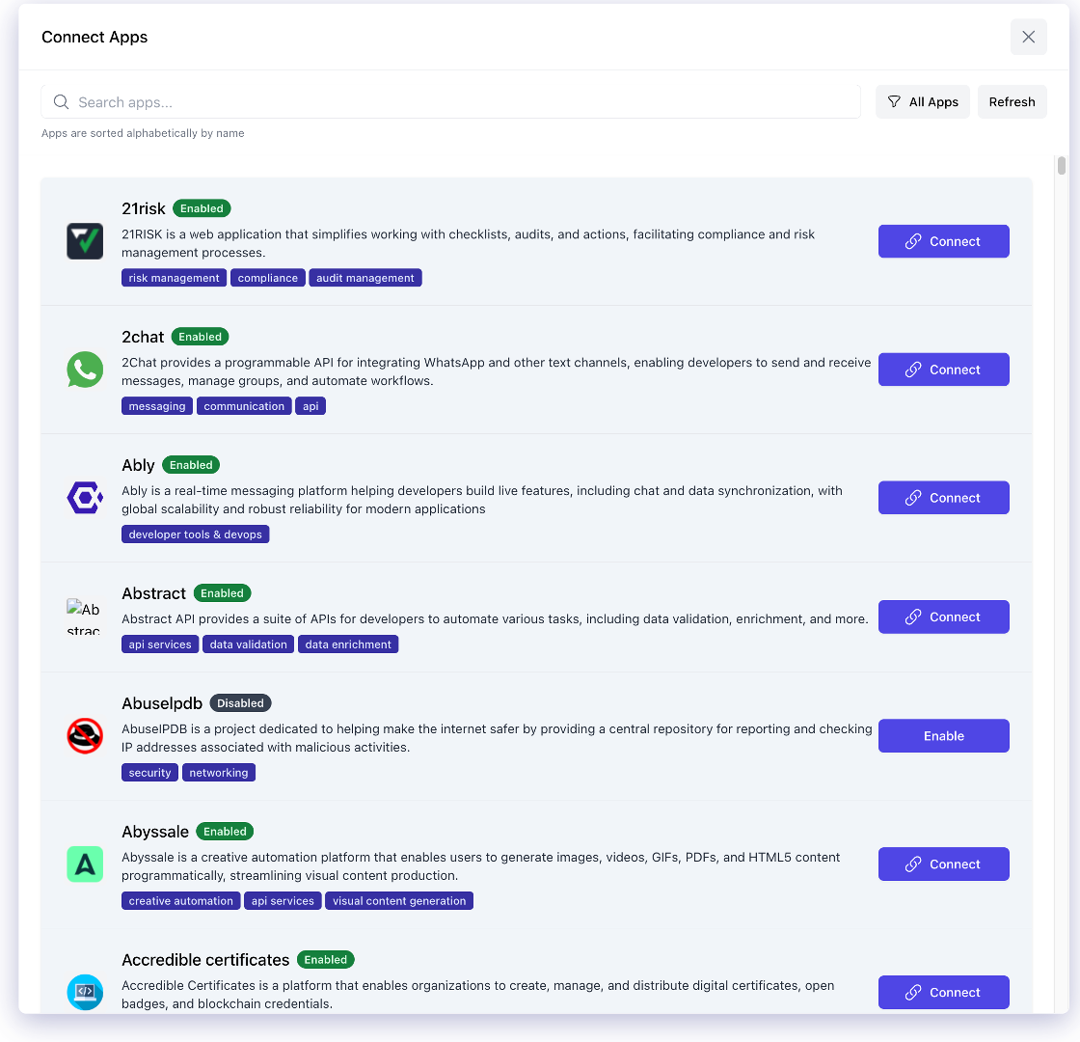Connect the 2chat app
Image resolution: width=1080 pixels, height=1042 pixels.
pyautogui.click(x=943, y=370)
